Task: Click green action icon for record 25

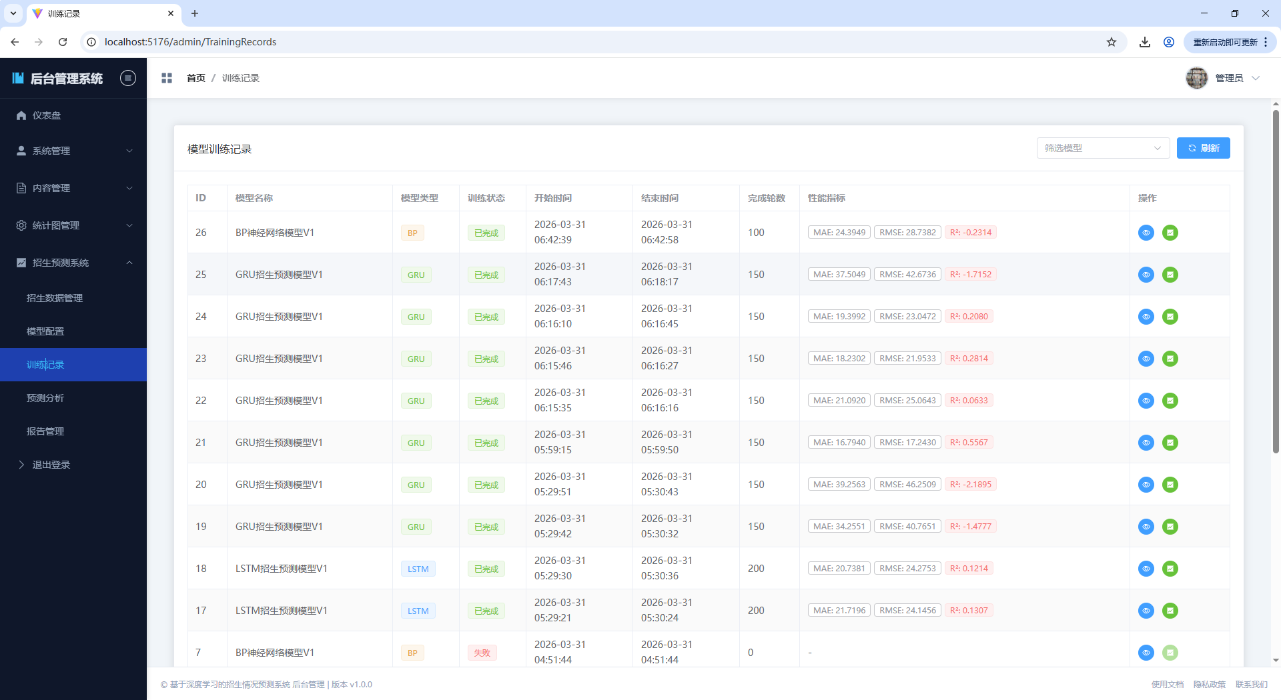Action: (1170, 275)
